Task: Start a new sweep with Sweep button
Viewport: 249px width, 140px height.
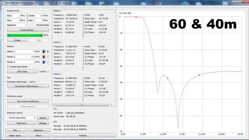Action: pyautogui.click(x=17, y=40)
